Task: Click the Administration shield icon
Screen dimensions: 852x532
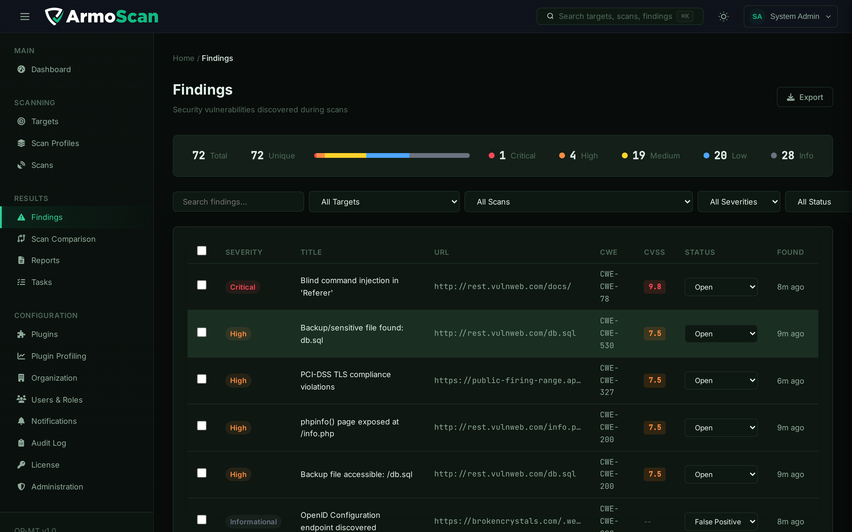Action: (x=21, y=486)
